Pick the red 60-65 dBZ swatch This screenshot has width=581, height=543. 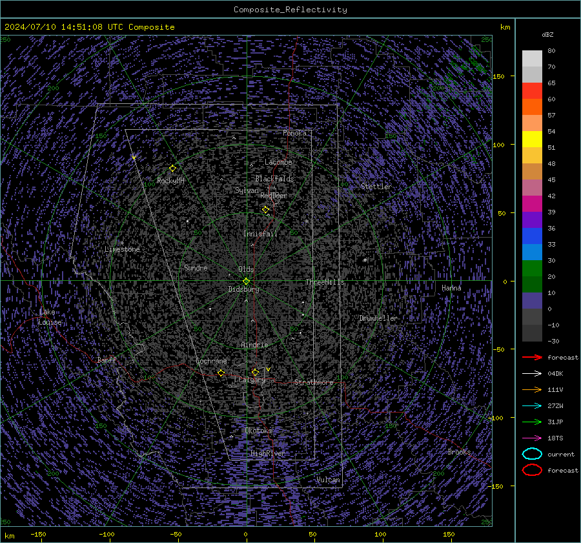(x=532, y=91)
